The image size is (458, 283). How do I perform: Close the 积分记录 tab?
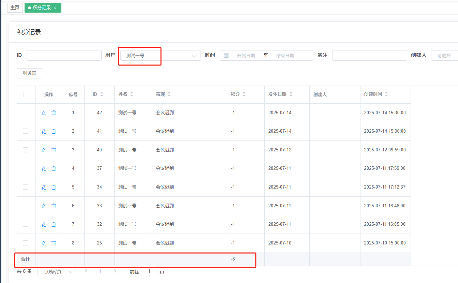[x=55, y=8]
